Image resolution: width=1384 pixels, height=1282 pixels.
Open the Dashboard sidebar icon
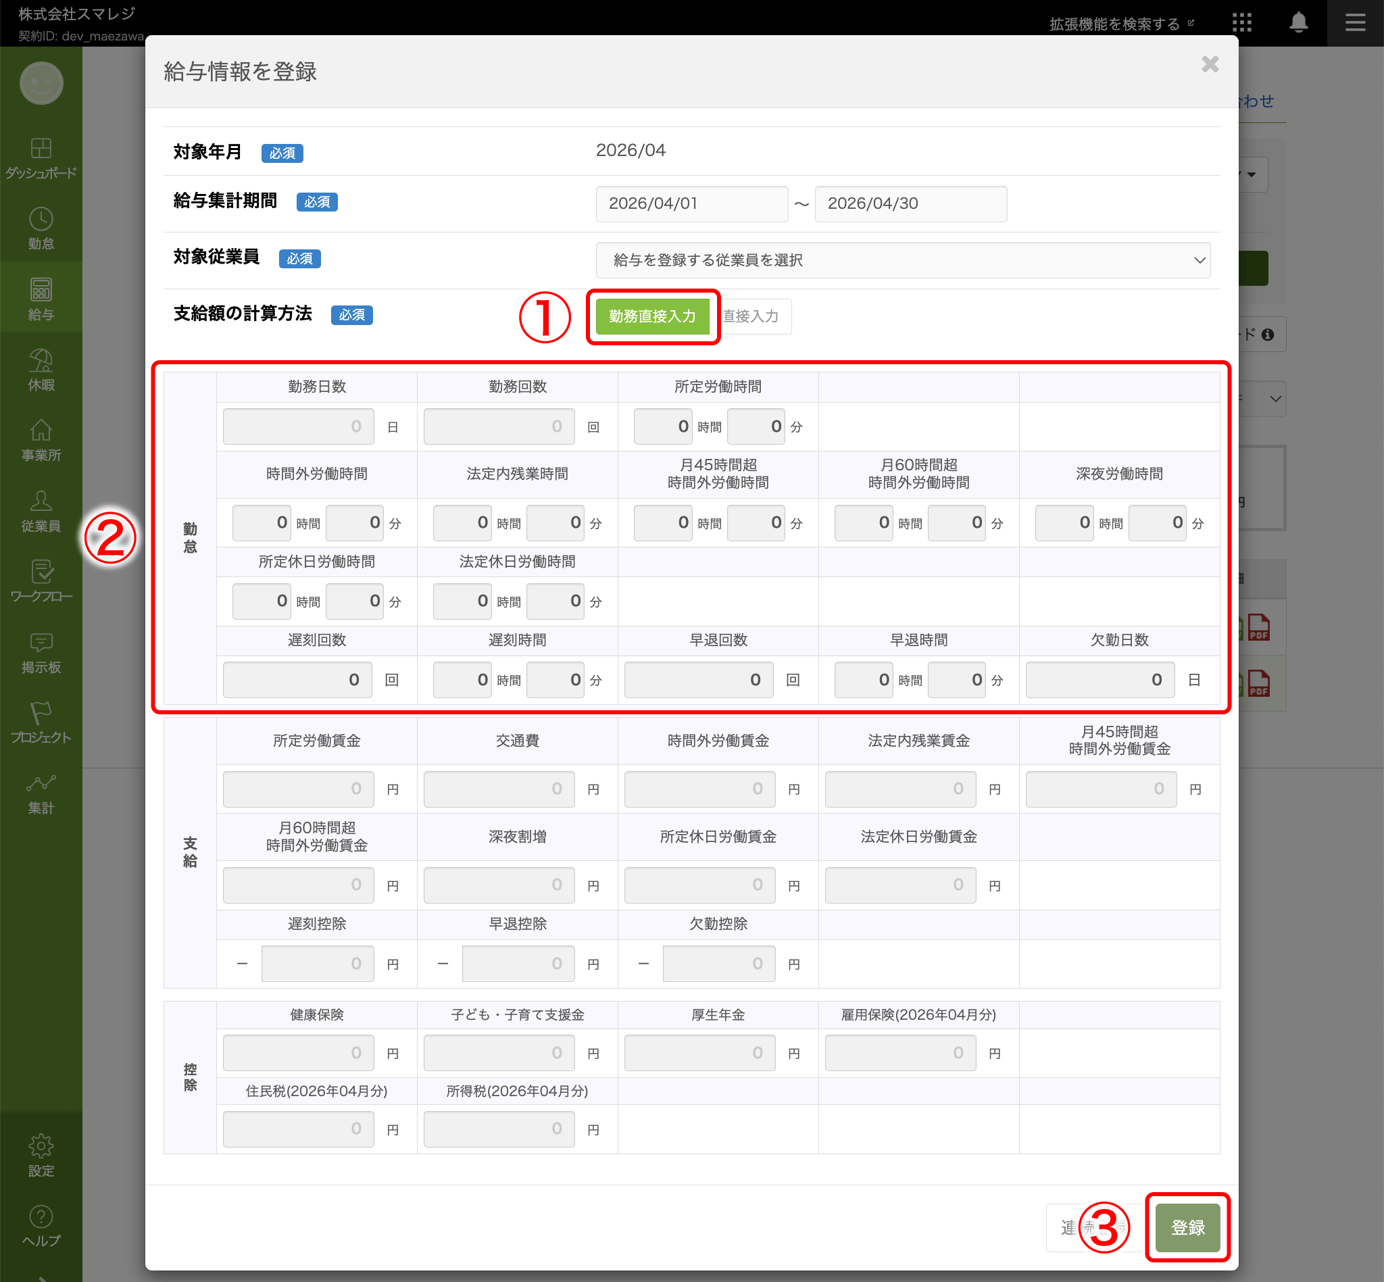(41, 149)
